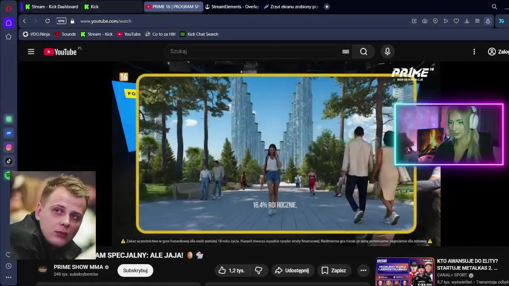509x286 pixels.
Task: Switch to StreamElements - Overlay tab
Action: pos(232,7)
